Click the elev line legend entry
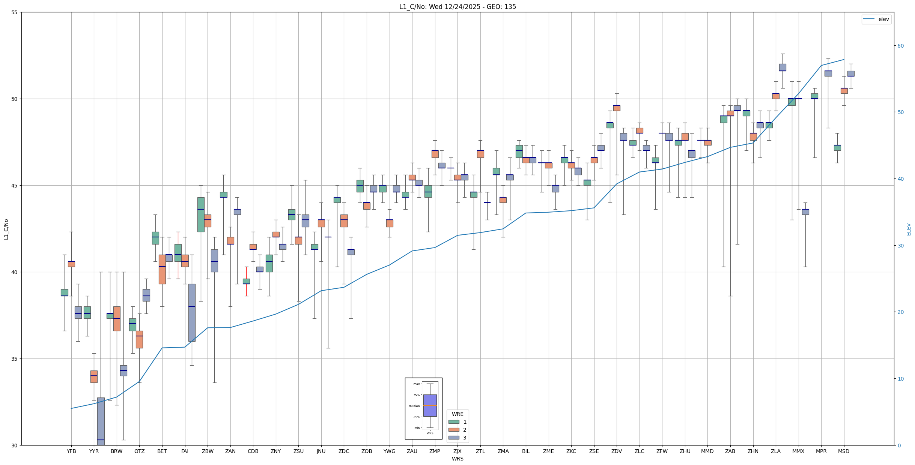 (876, 19)
